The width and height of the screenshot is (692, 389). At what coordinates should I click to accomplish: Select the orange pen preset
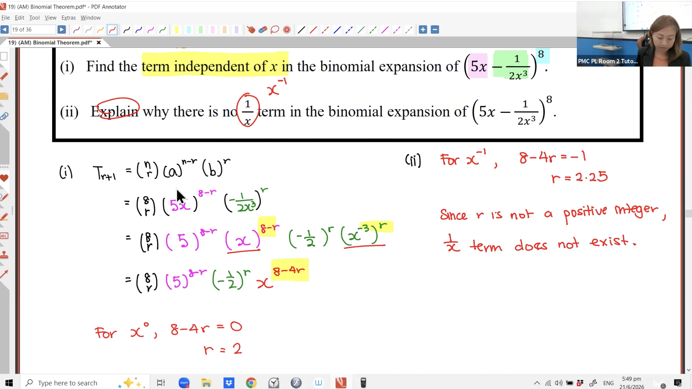click(100, 30)
